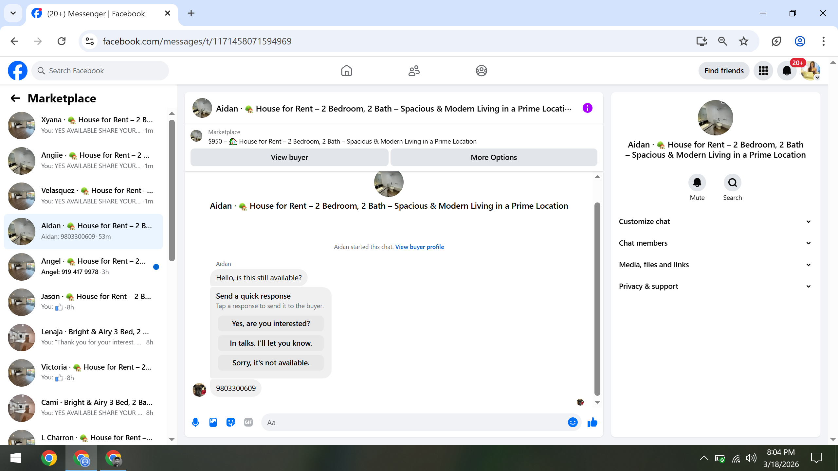Open the emoji picker in the message box
This screenshot has height=471, width=838.
(x=573, y=422)
